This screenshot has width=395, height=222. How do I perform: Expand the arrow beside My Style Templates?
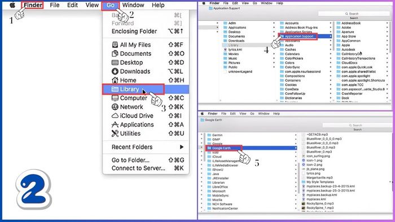point(390,182)
